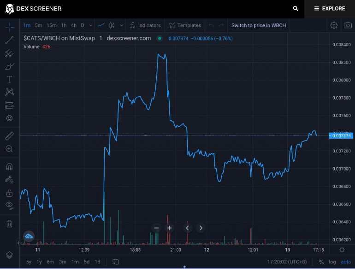Select the trend line drawing tool
Viewport: 355px width, 269px height.
(9, 40)
